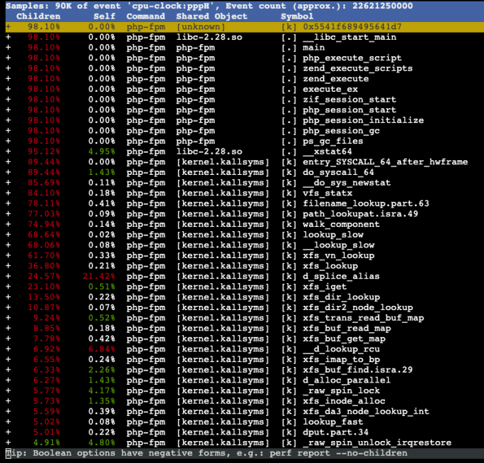The image size is (484, 463).
Task: Expand the d_splice_alias row
Action: [9, 277]
